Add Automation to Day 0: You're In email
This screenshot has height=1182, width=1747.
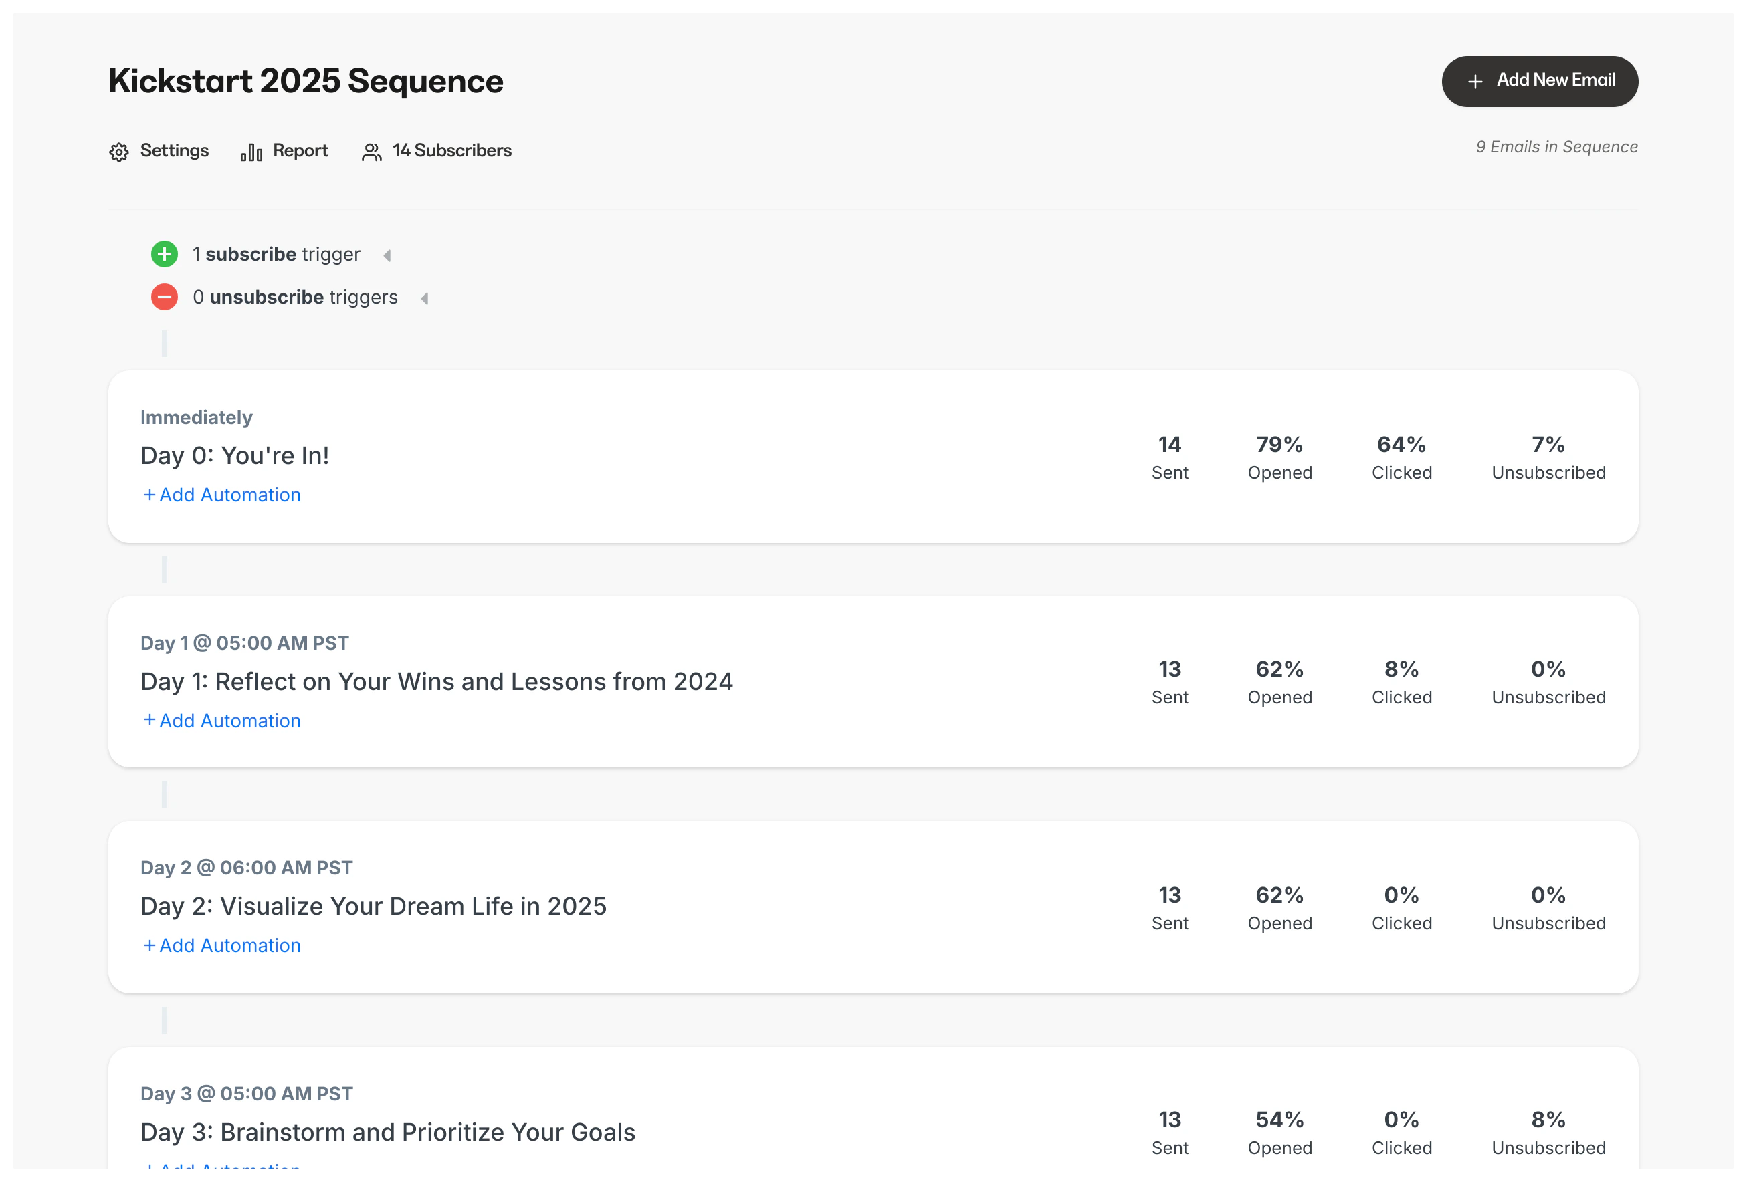click(221, 495)
